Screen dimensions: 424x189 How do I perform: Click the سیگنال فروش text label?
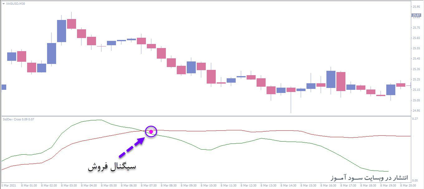(x=112, y=167)
